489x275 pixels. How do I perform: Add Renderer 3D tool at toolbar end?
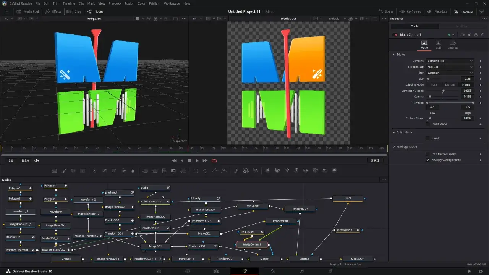(x=335, y=171)
